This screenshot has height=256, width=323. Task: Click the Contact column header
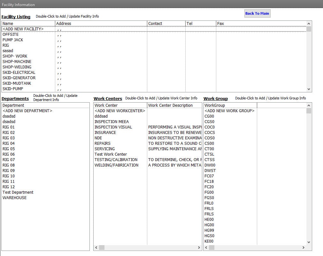[x=166, y=24]
